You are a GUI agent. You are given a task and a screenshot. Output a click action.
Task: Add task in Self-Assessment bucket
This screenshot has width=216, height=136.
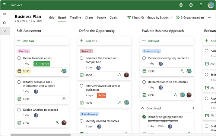[42, 41]
